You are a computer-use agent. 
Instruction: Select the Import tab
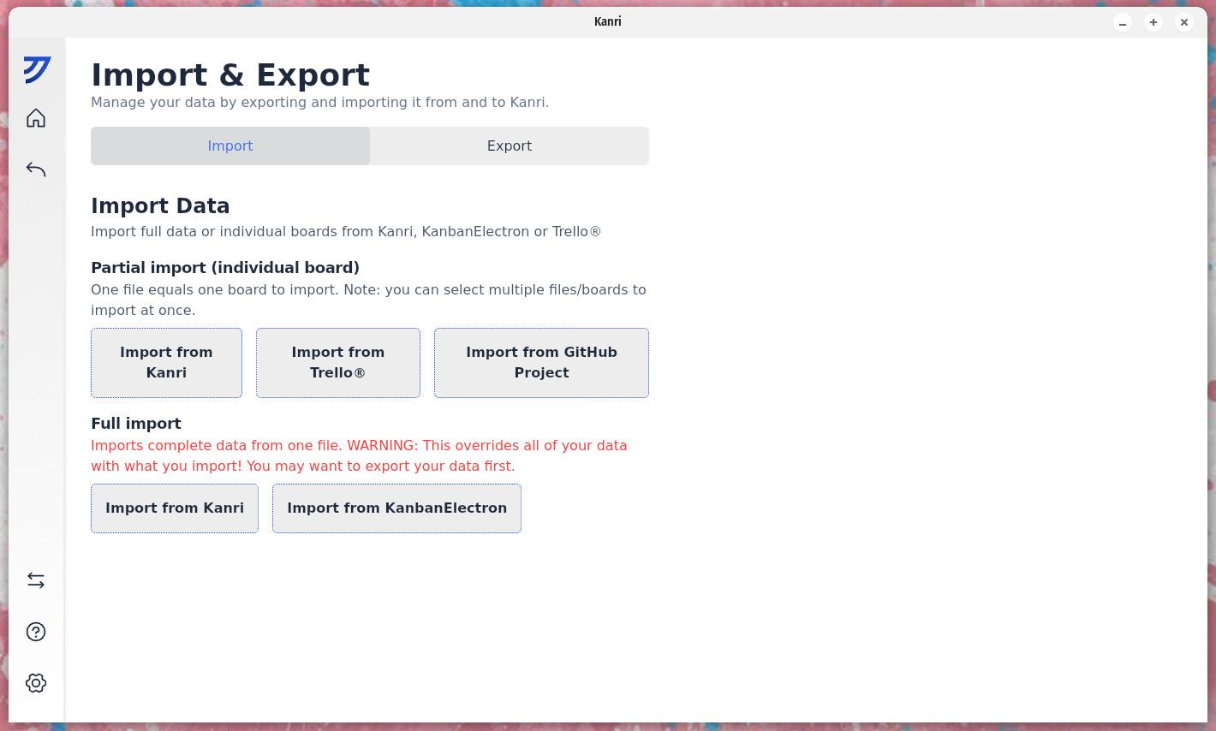tap(230, 146)
